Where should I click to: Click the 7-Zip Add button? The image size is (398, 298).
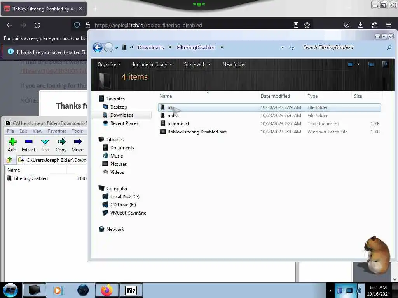coord(12,145)
